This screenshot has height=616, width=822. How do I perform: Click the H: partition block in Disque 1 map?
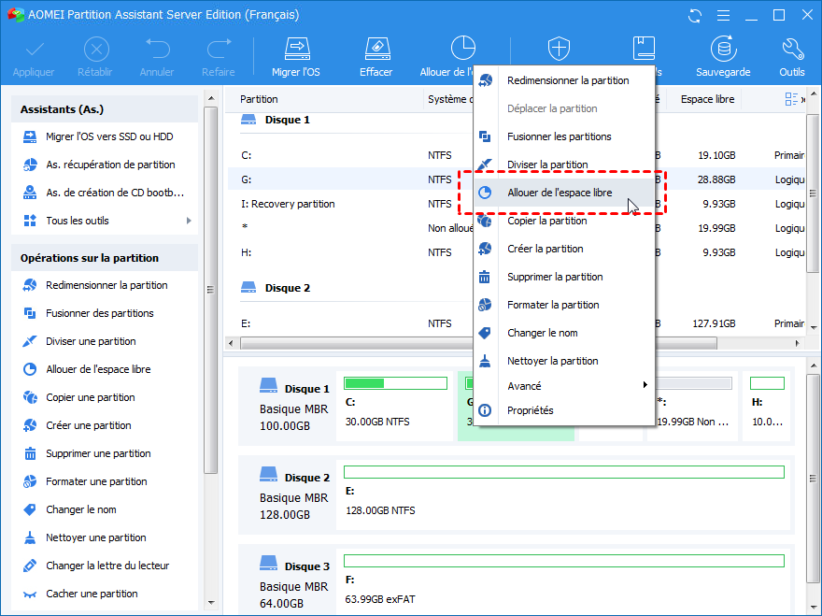(x=767, y=406)
